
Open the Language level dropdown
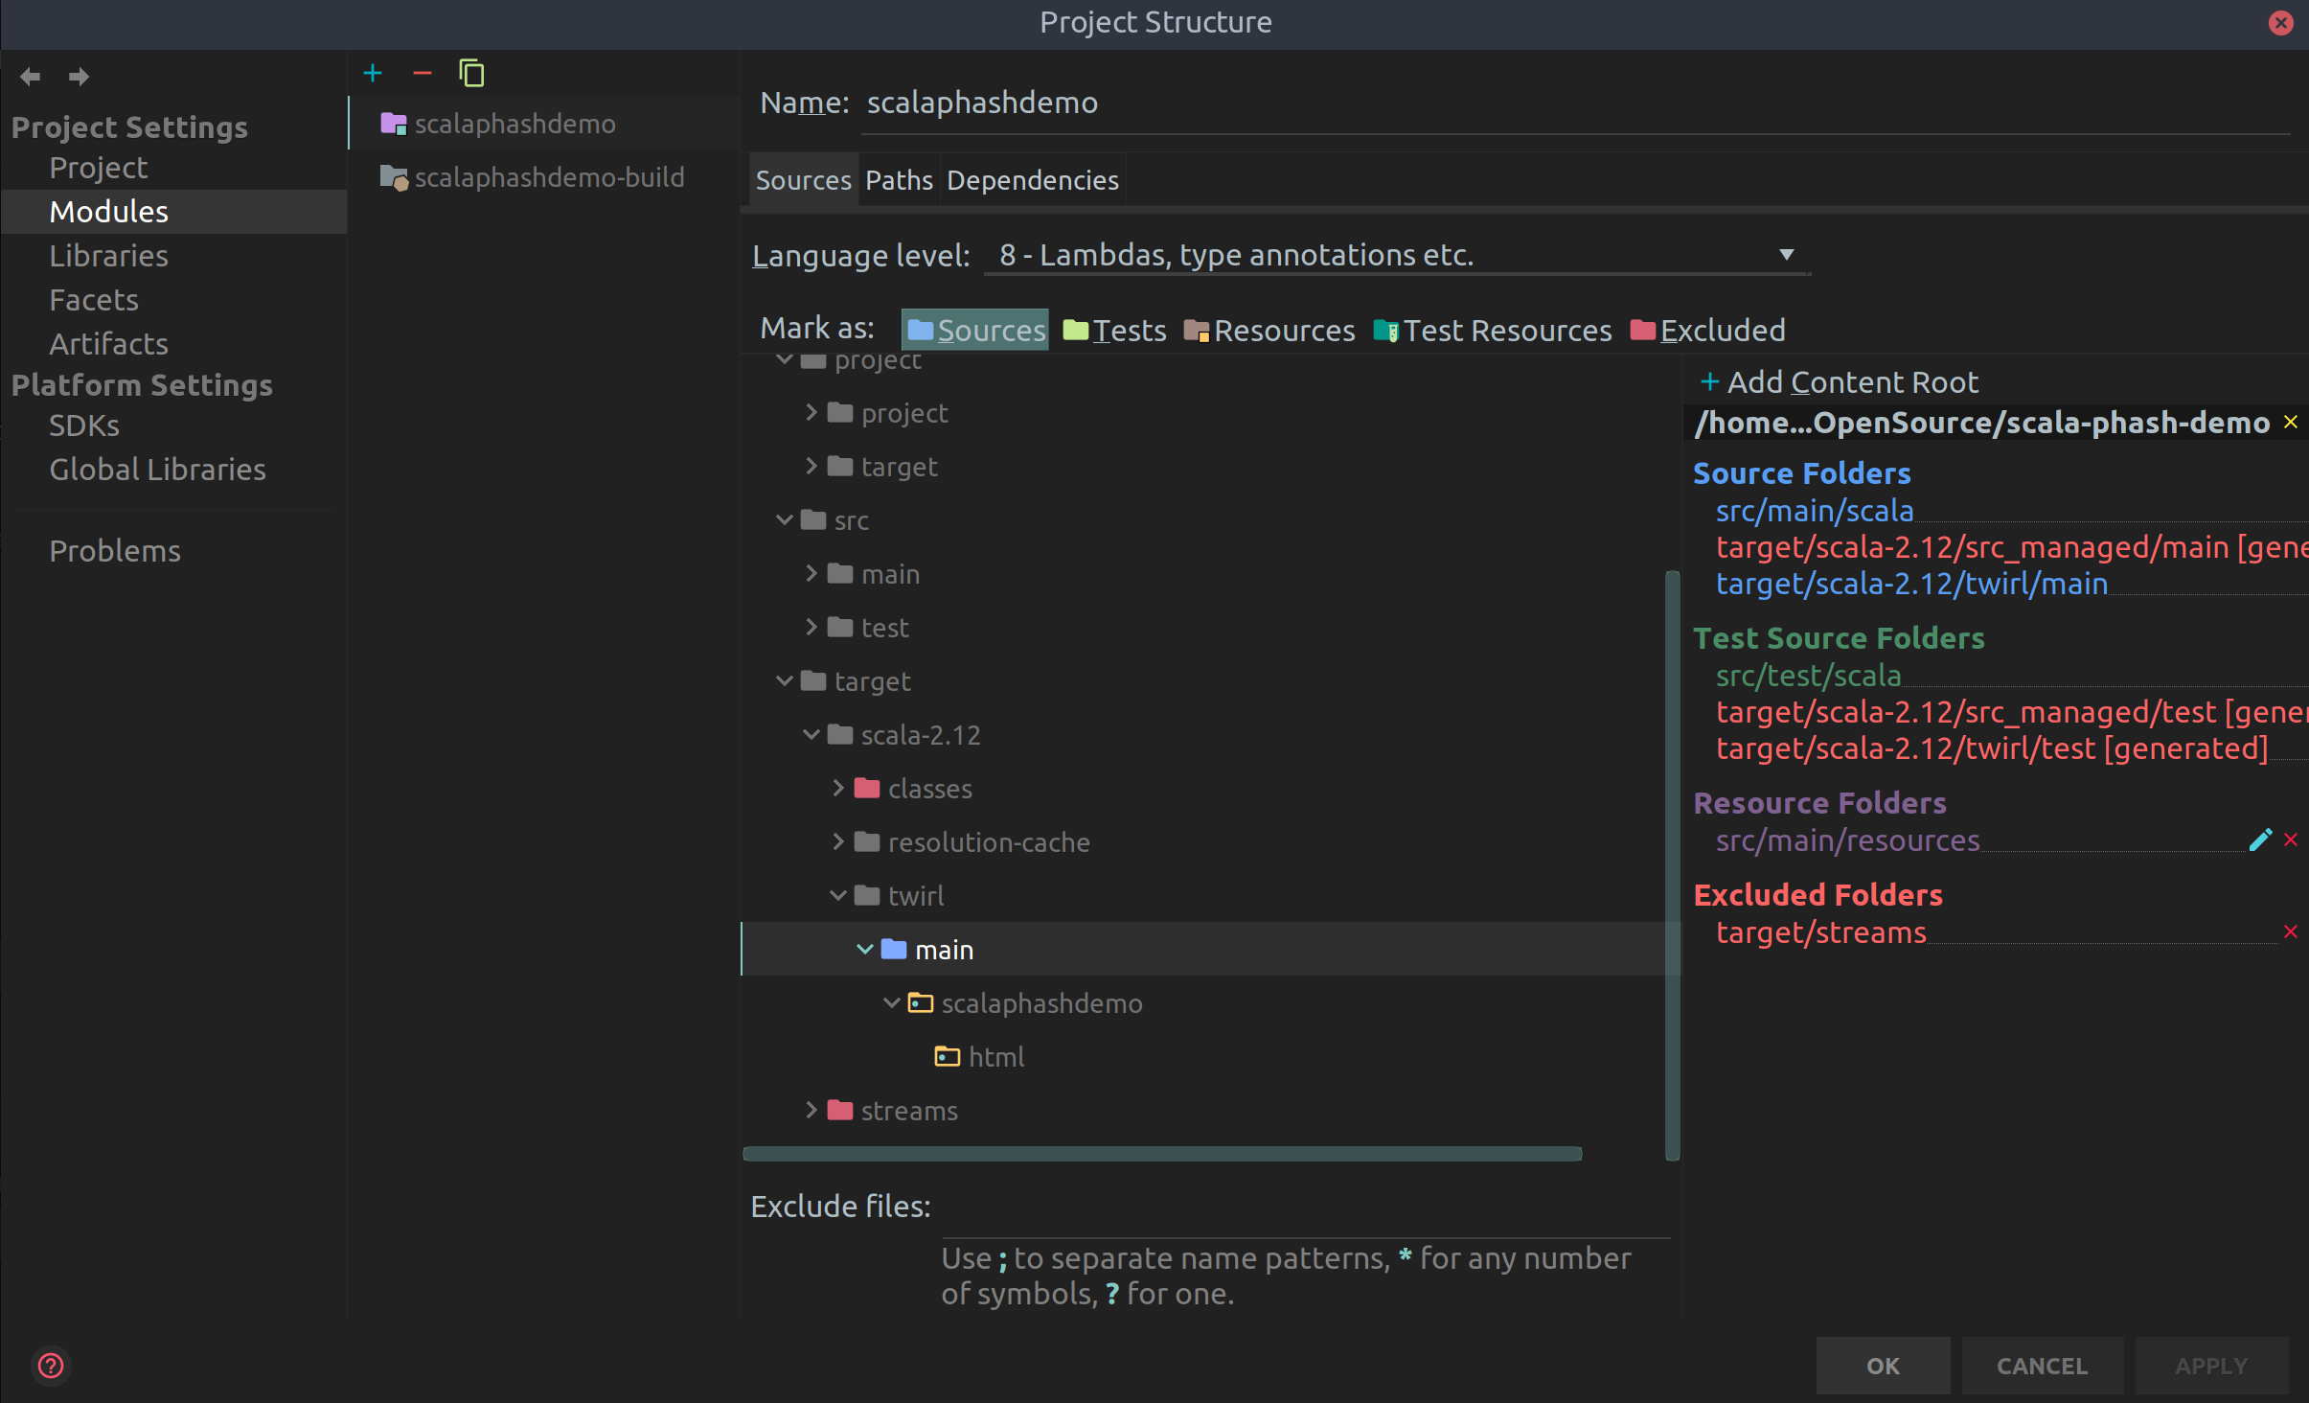coord(1397,255)
